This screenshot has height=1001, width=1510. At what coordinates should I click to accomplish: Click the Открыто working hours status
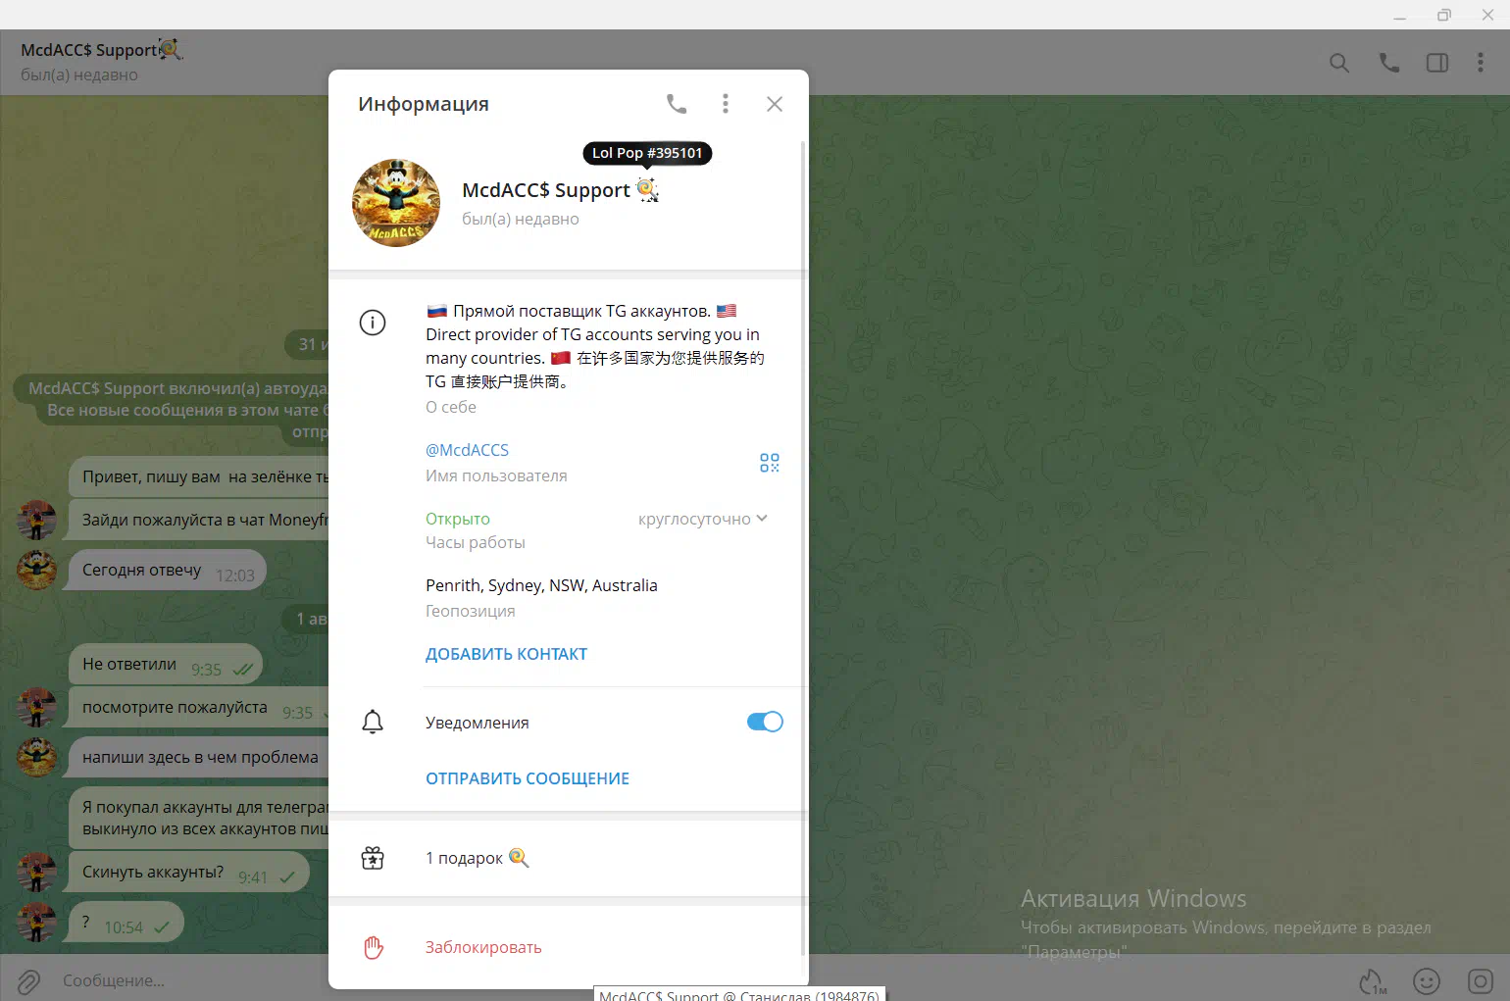coord(458,519)
